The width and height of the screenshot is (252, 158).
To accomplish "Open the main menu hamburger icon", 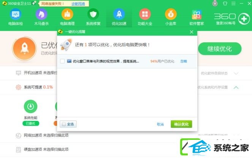I will point(233,3).
